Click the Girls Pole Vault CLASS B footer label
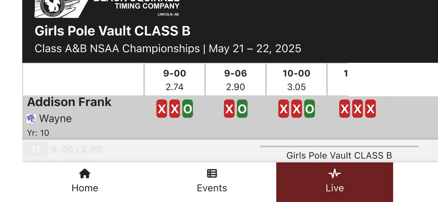The height and width of the screenshot is (202, 438). [x=339, y=155]
